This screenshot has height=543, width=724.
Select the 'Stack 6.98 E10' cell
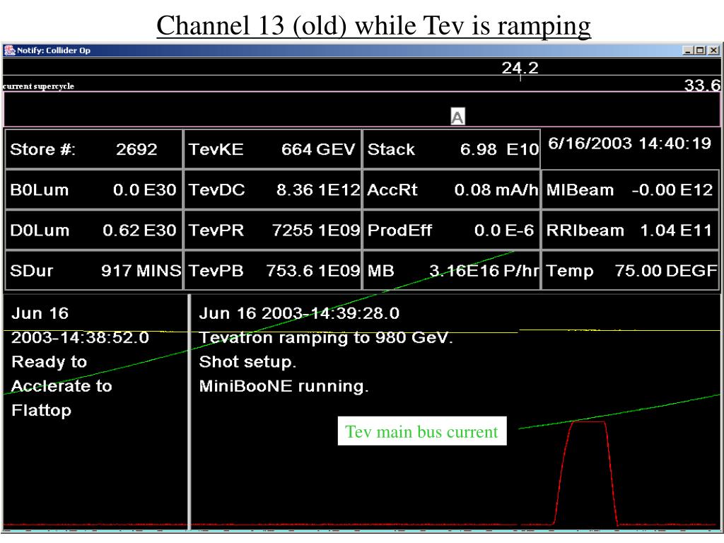pyautogui.click(x=451, y=149)
